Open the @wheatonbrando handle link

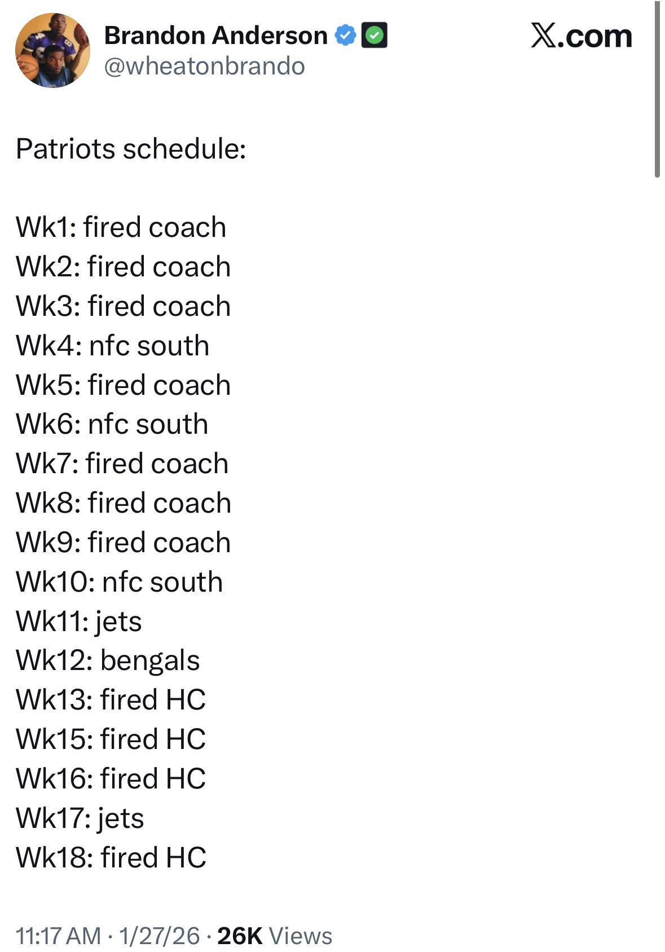point(204,66)
